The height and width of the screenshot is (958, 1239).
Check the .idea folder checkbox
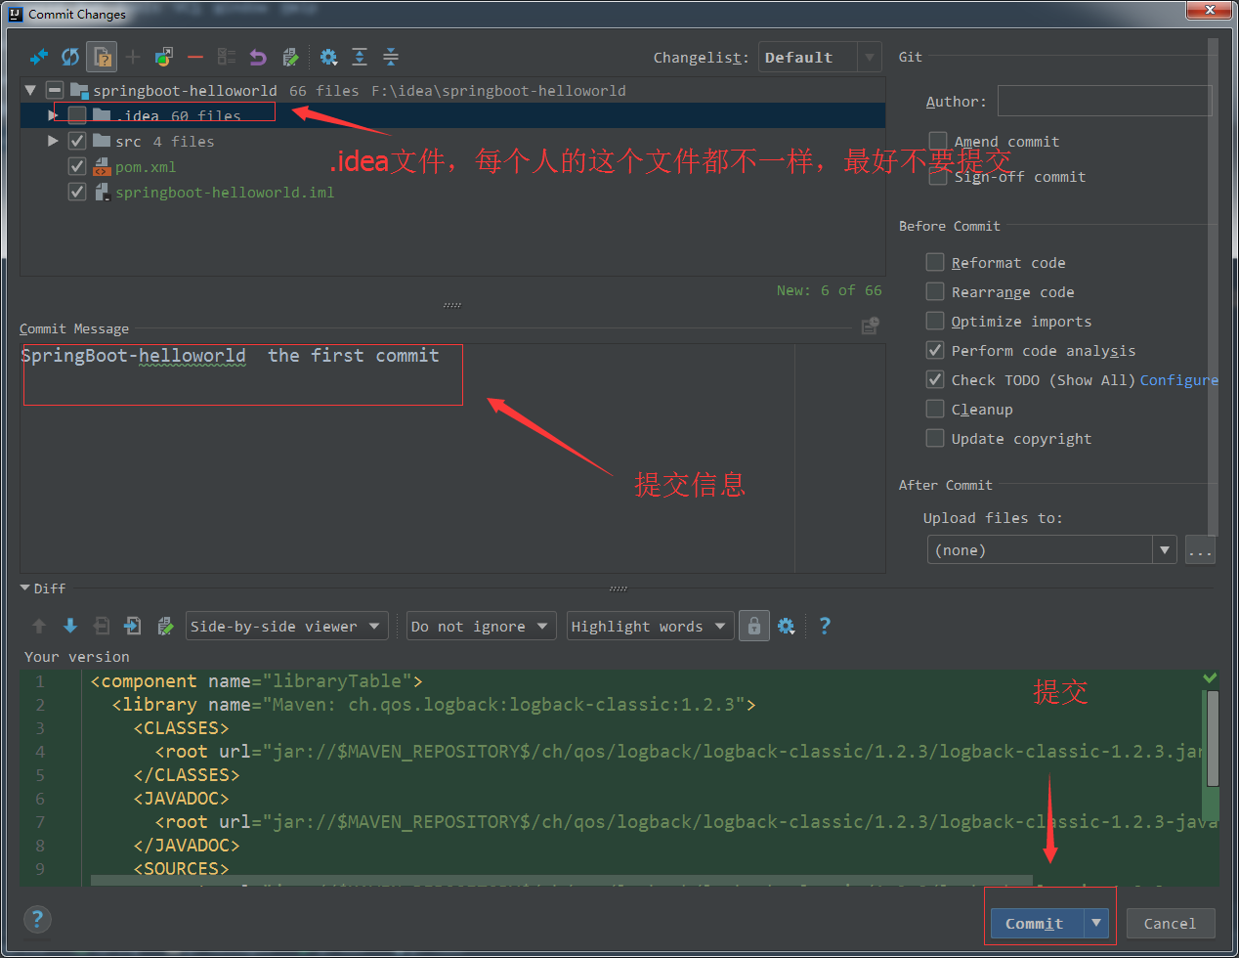77,115
